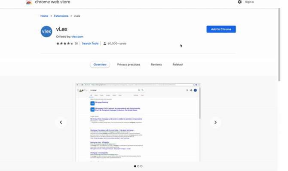This screenshot has height=171, width=288.
Task: Select the first carousel dot
Action: point(135,166)
